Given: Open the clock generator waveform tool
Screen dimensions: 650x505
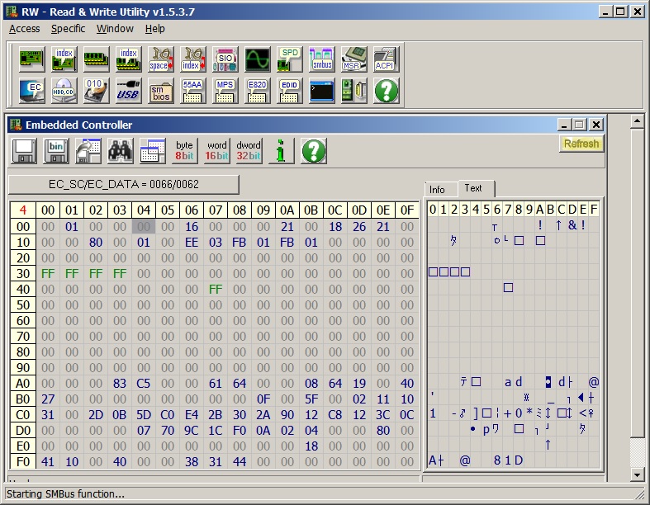Looking at the screenshot, I should coord(258,59).
